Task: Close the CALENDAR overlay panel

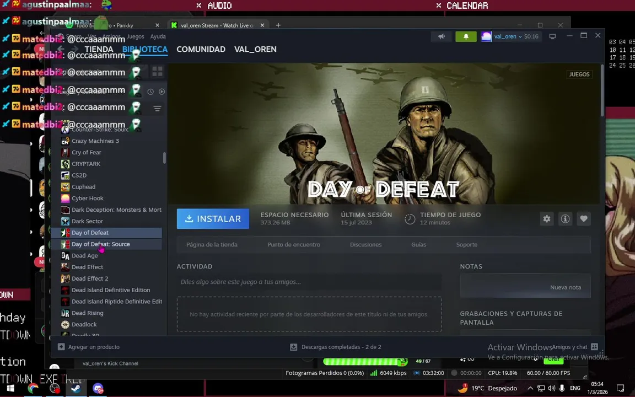Action: click(439, 6)
